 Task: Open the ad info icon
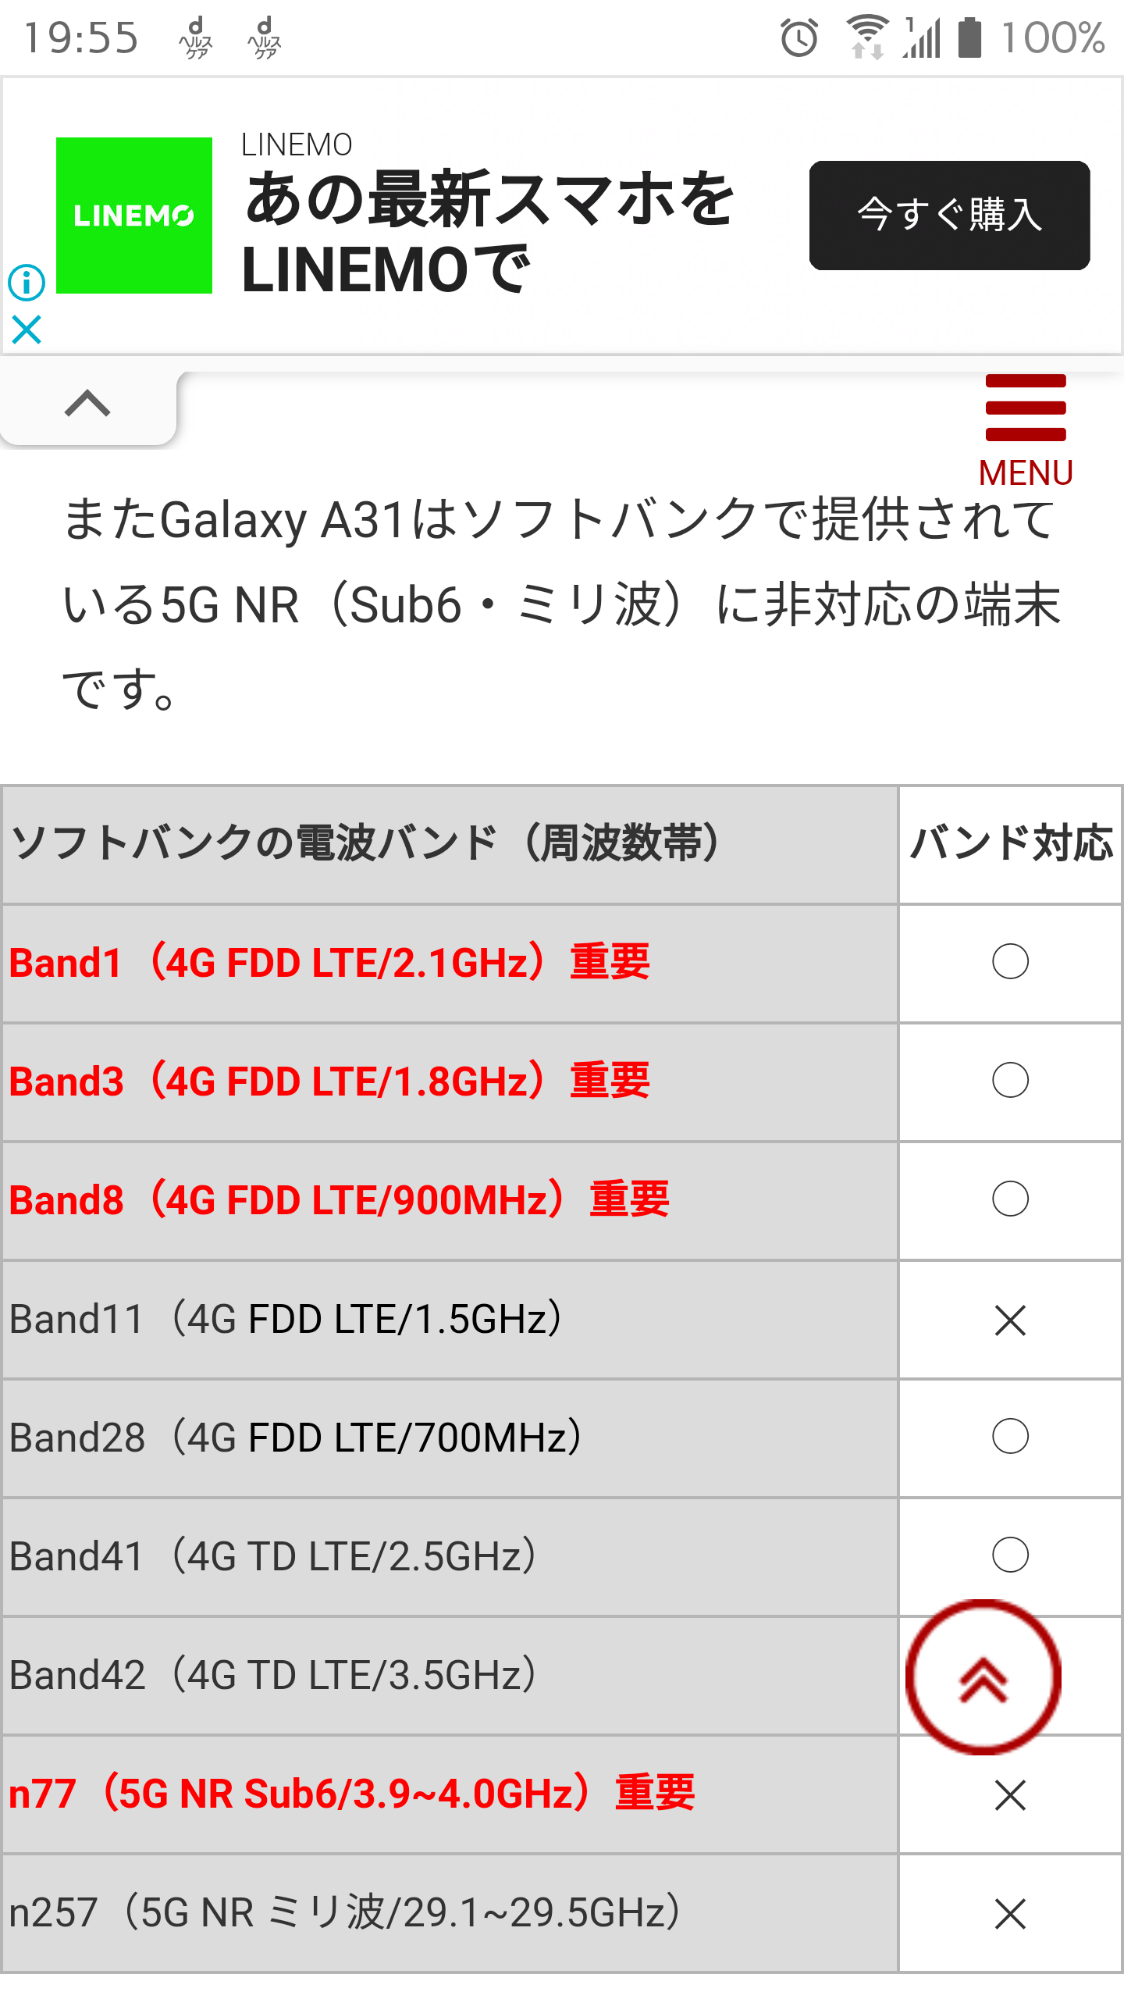coord(27,282)
